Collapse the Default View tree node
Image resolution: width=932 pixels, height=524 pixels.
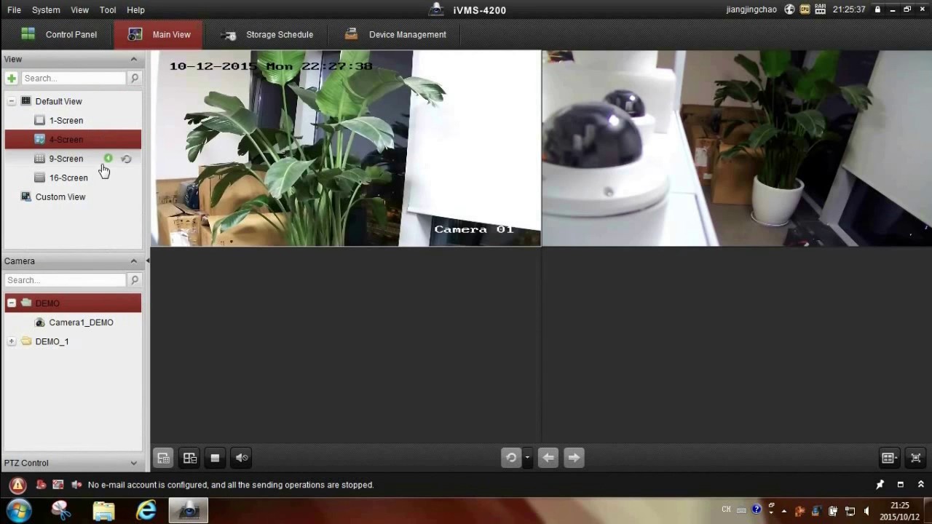coord(12,101)
